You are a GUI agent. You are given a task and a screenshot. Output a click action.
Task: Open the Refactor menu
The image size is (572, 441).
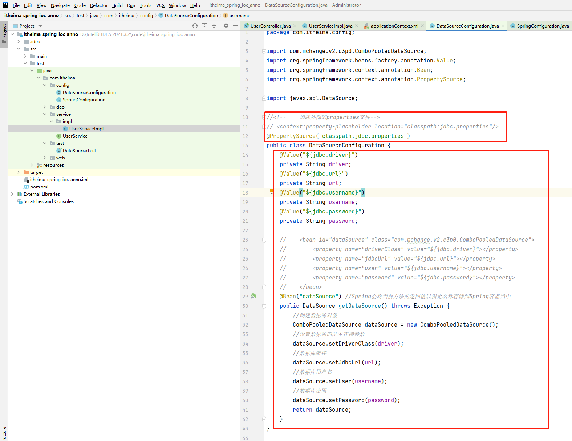[99, 5]
